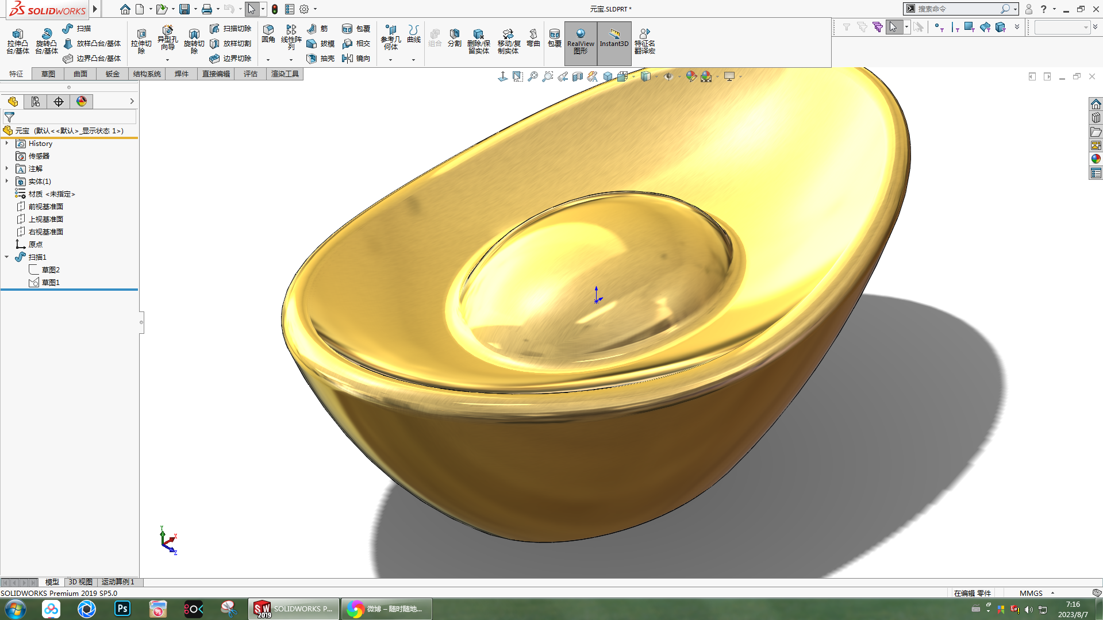The width and height of the screenshot is (1103, 620).
Task: Switch to the 钣金 sheet metal tab
Action: [x=113, y=74]
